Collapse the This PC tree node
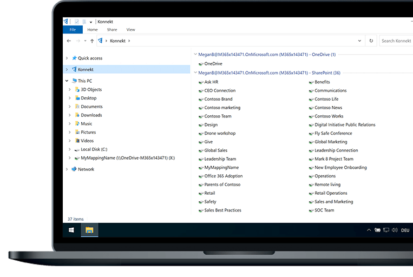The image size is (413, 277). pyautogui.click(x=67, y=81)
